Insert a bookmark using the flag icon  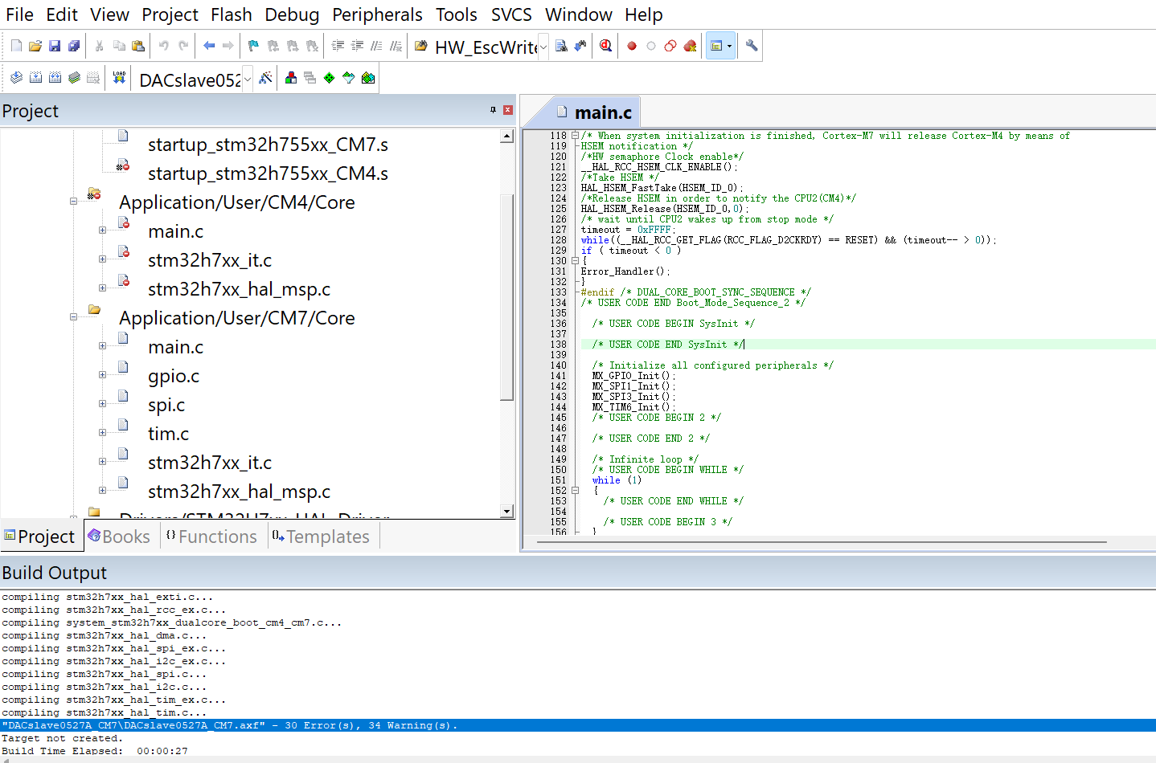253,47
